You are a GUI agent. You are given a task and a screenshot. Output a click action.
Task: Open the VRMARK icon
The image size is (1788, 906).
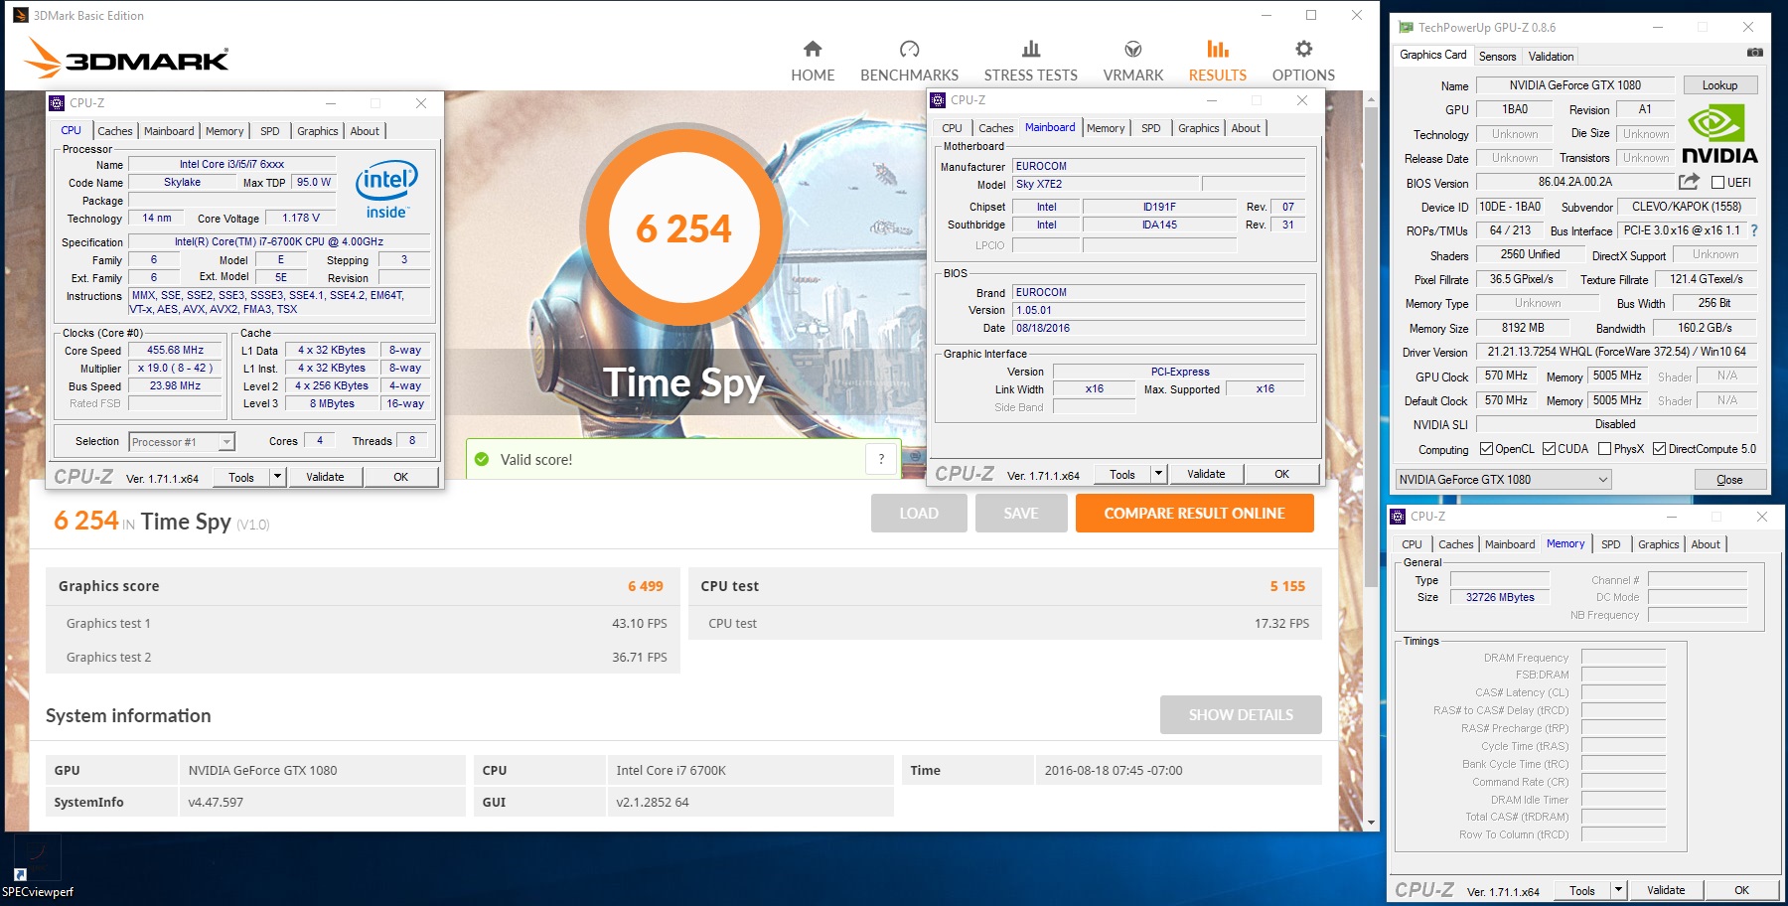(x=1132, y=50)
